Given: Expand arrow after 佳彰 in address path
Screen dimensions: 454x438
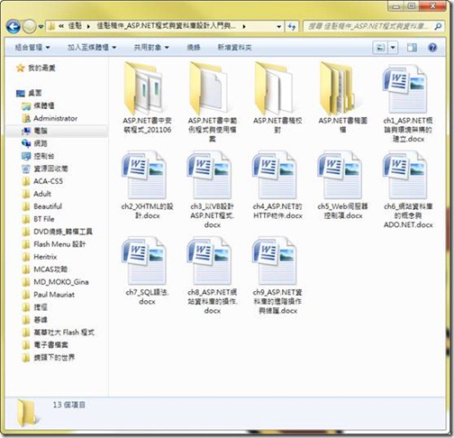Looking at the screenshot, I should [88, 27].
